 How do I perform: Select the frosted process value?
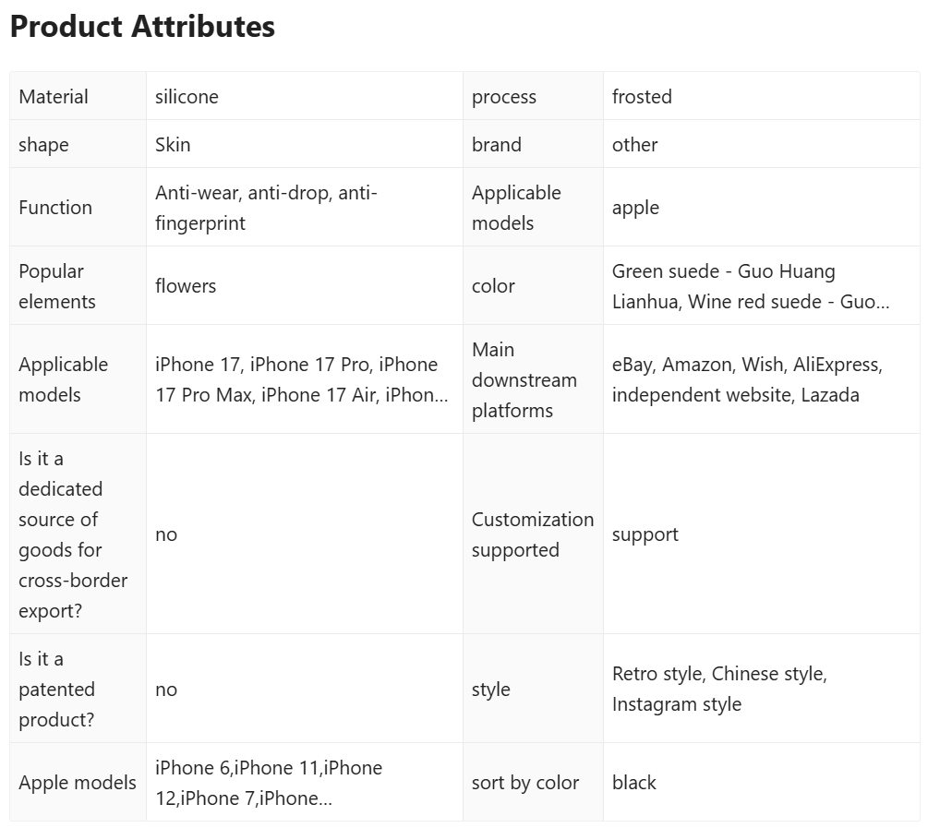coord(642,97)
